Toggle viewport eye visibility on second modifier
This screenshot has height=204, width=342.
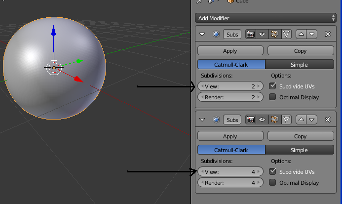[x=262, y=120]
